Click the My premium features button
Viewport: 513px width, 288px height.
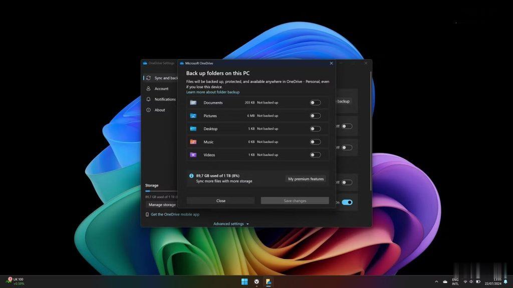(x=306, y=179)
